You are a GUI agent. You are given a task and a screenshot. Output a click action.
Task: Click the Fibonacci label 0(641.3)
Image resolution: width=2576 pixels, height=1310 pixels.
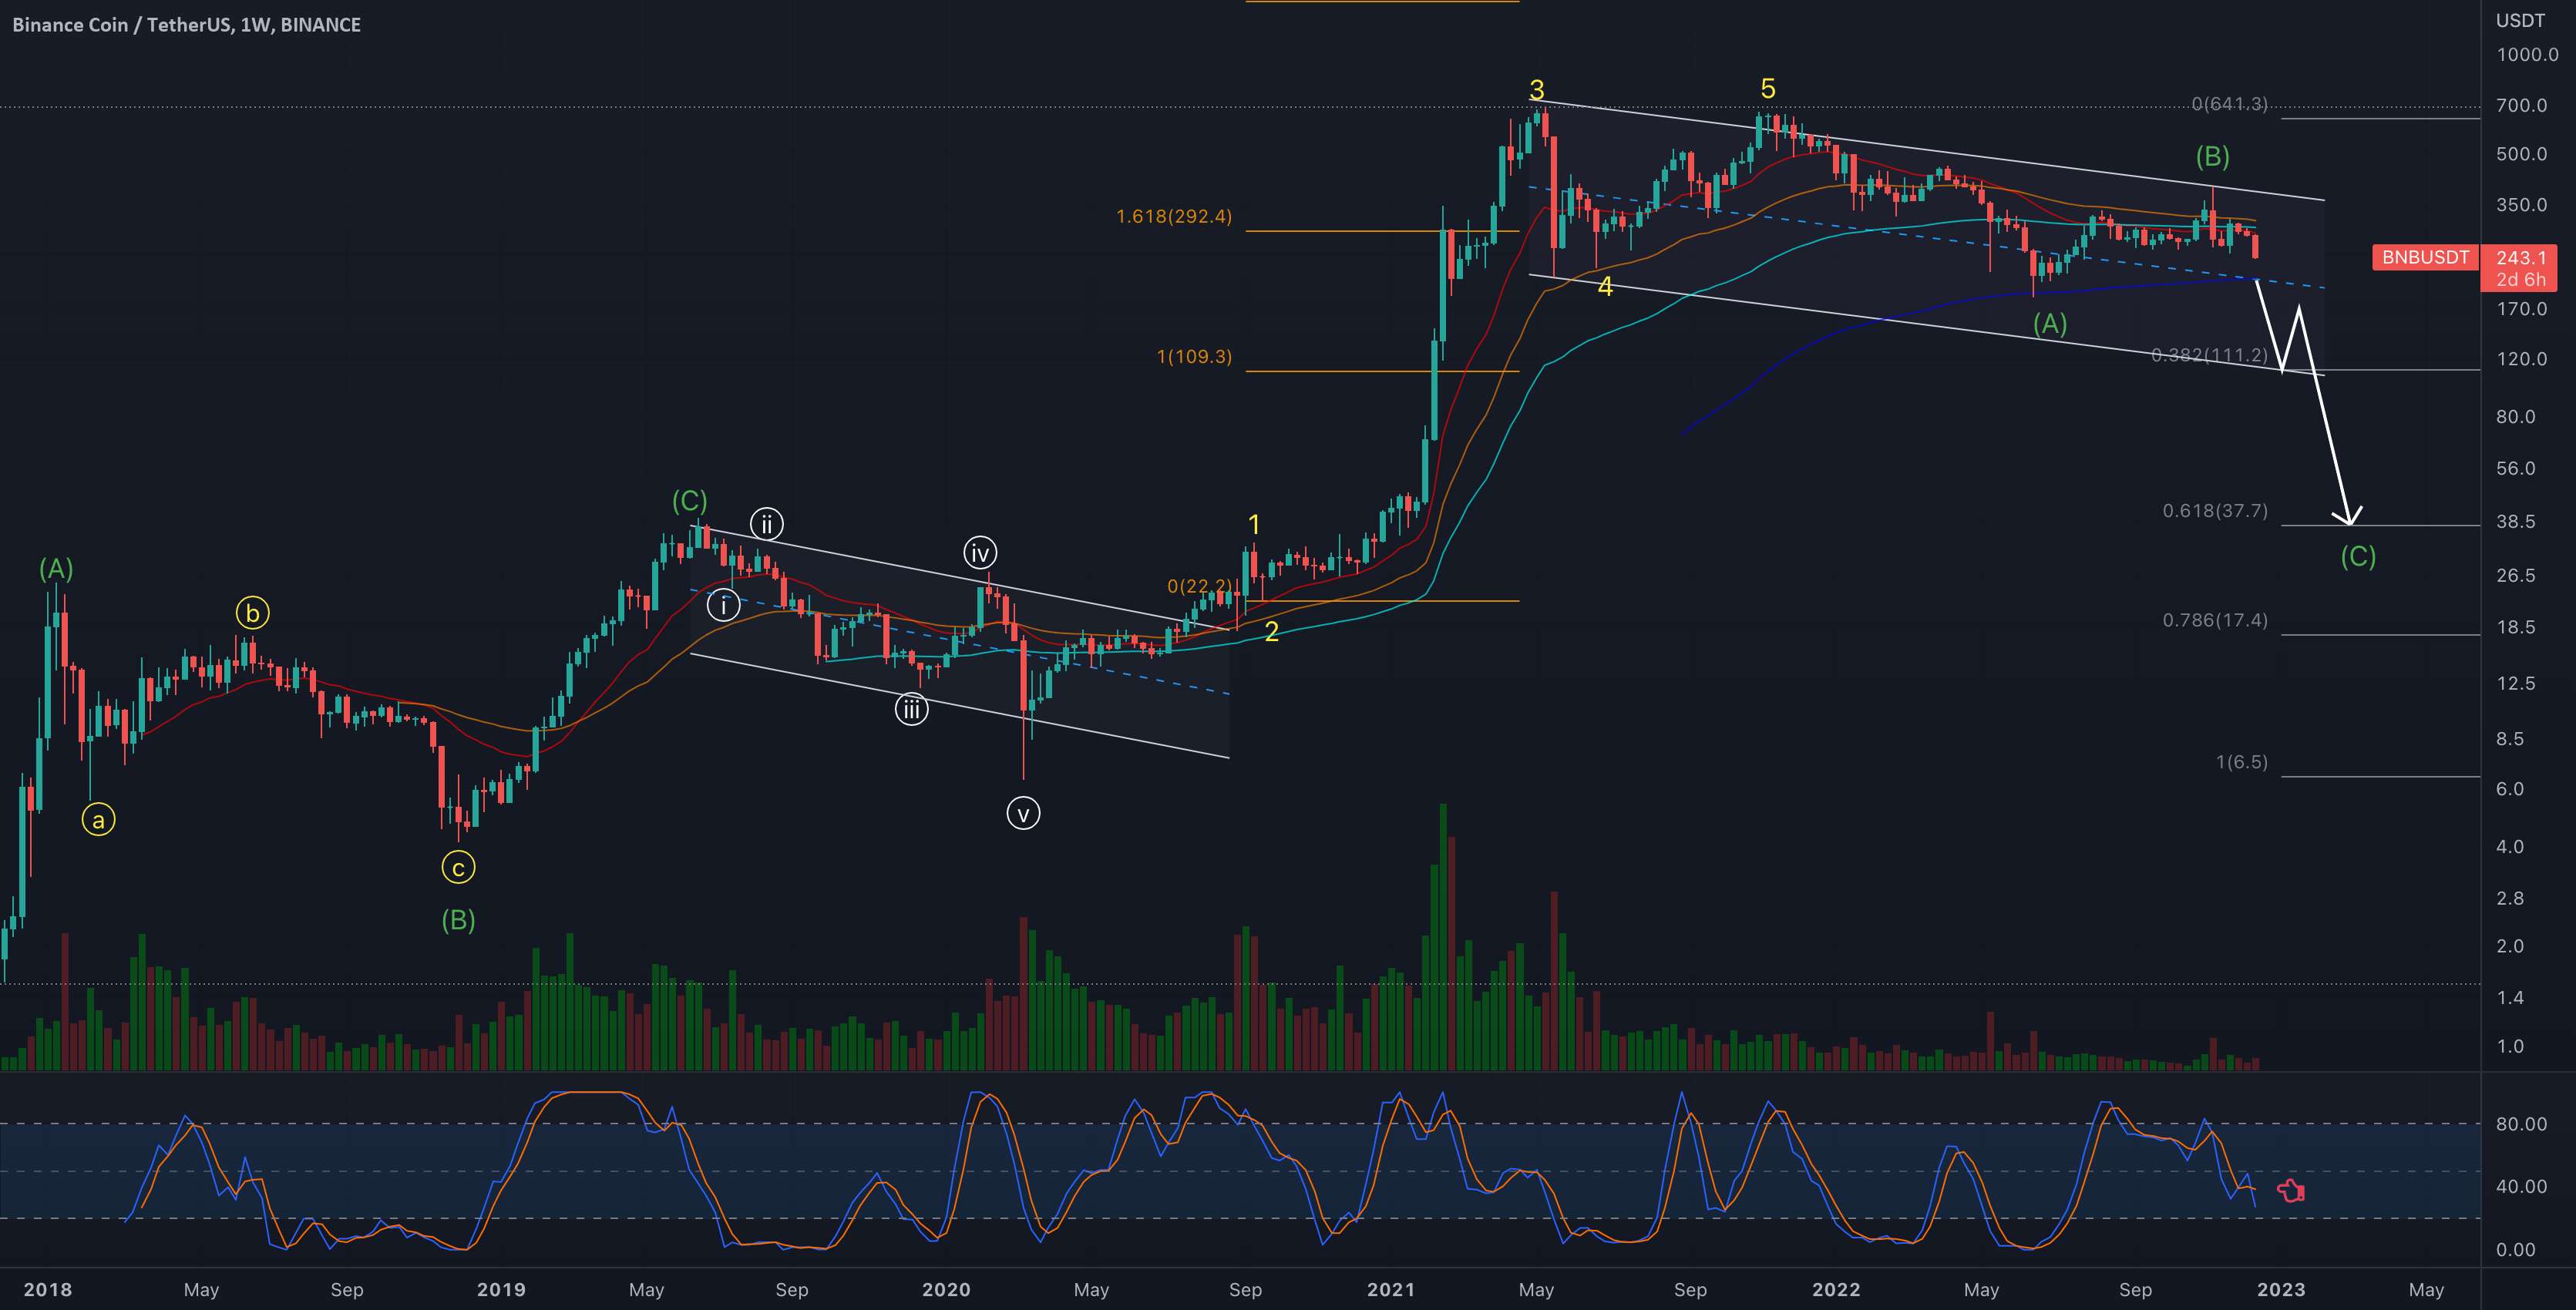pyautogui.click(x=2229, y=104)
